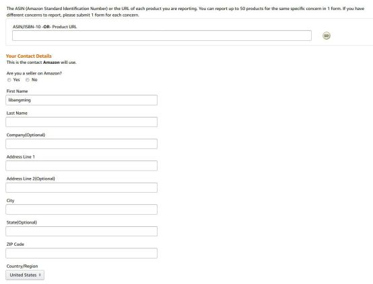Image resolution: width=373 pixels, height=284 pixels.
Task: Click the Company (Optional) text box
Action: click(x=81, y=144)
